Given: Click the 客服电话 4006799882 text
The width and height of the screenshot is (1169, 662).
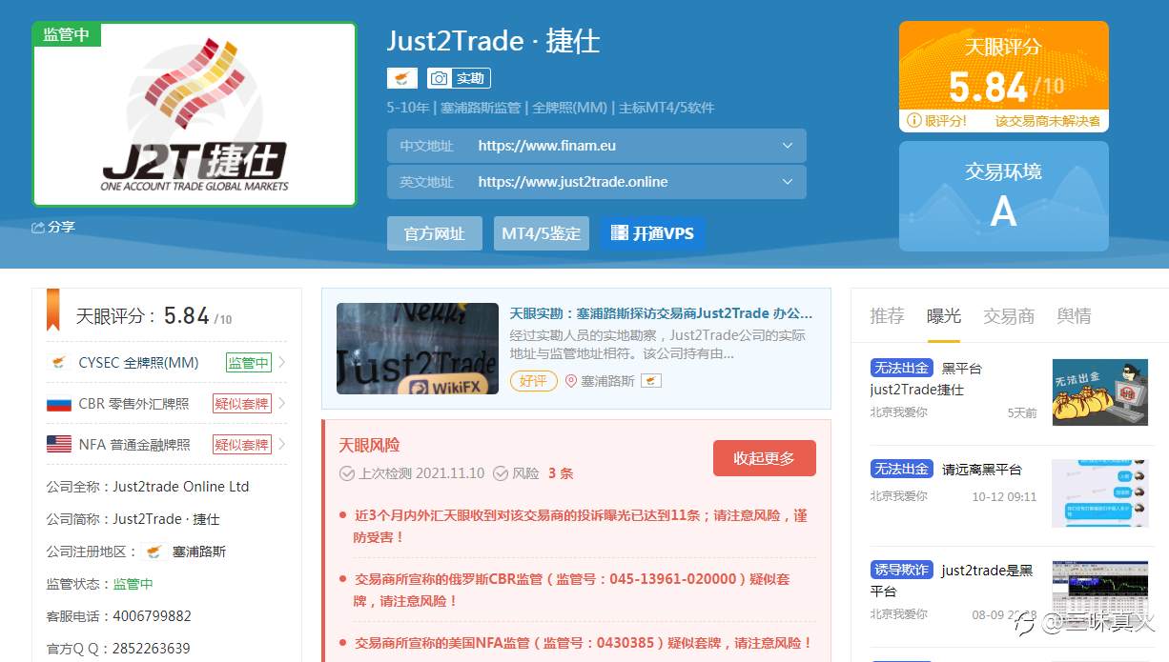Looking at the screenshot, I should 119,616.
